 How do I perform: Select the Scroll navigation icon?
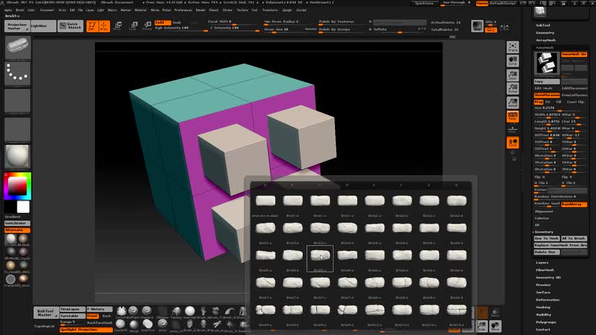click(x=513, y=61)
